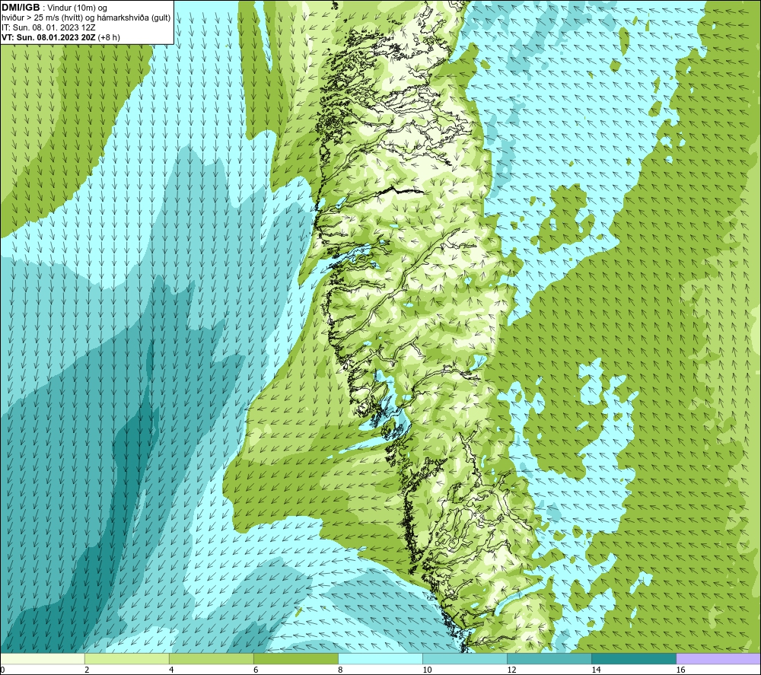Click the scale label '14'
761x675 pixels.
click(x=596, y=670)
